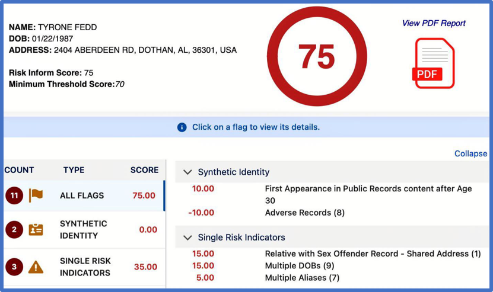Click the Synthetic Identity section heading

click(x=234, y=172)
